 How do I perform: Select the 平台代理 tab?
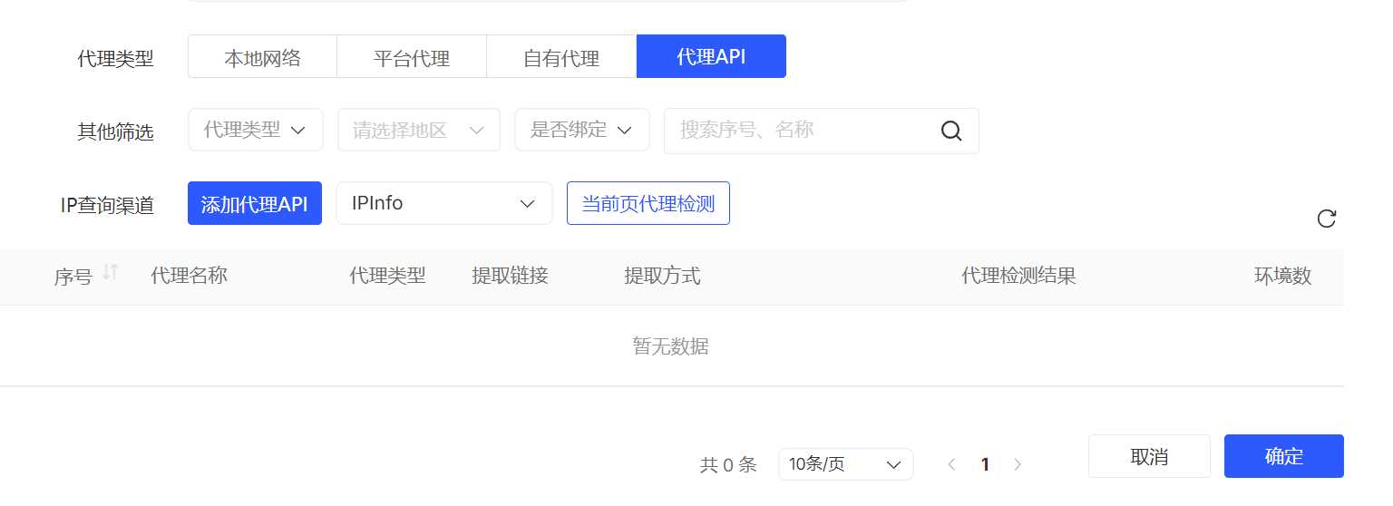coord(412,56)
